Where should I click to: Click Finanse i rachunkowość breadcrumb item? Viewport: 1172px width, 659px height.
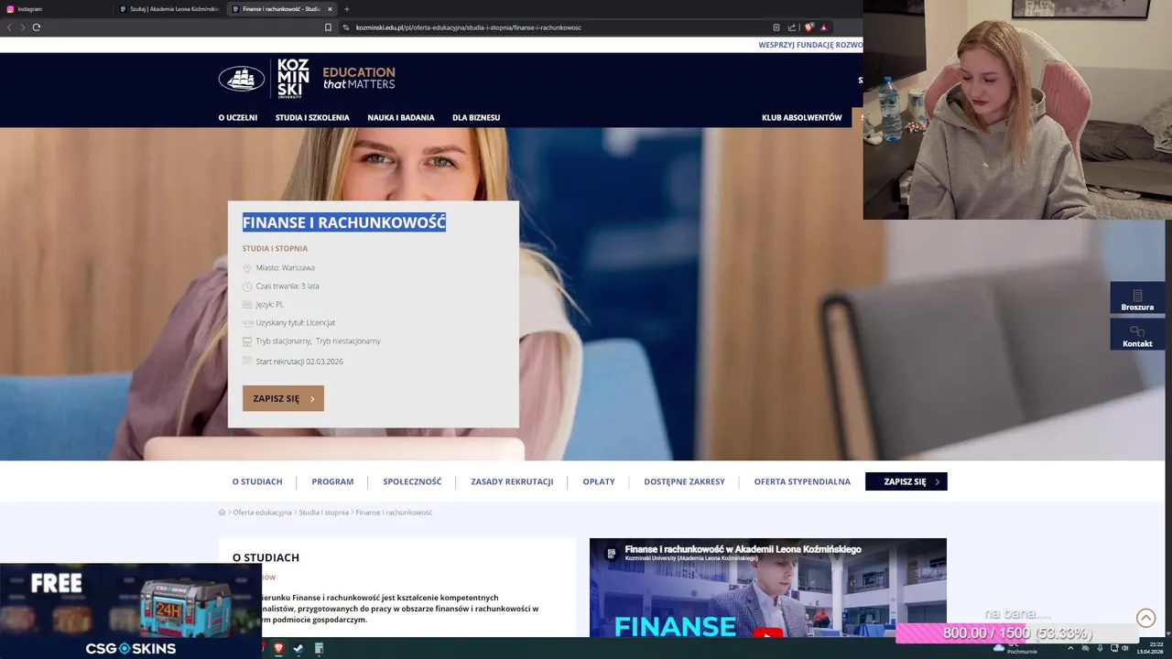click(x=394, y=513)
